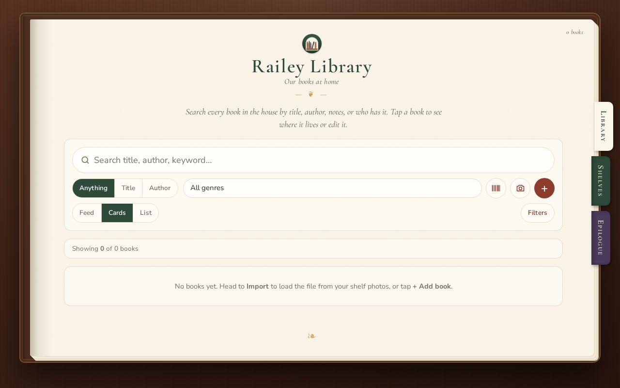Open the camera capture button
Viewport: 620px width, 388px height.
click(x=520, y=188)
